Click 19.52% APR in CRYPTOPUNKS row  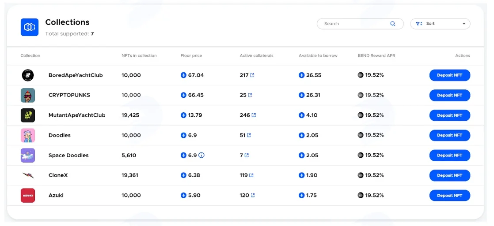pyautogui.click(x=374, y=95)
